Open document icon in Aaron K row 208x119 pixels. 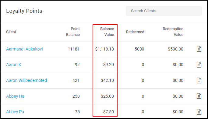(x=199, y=65)
